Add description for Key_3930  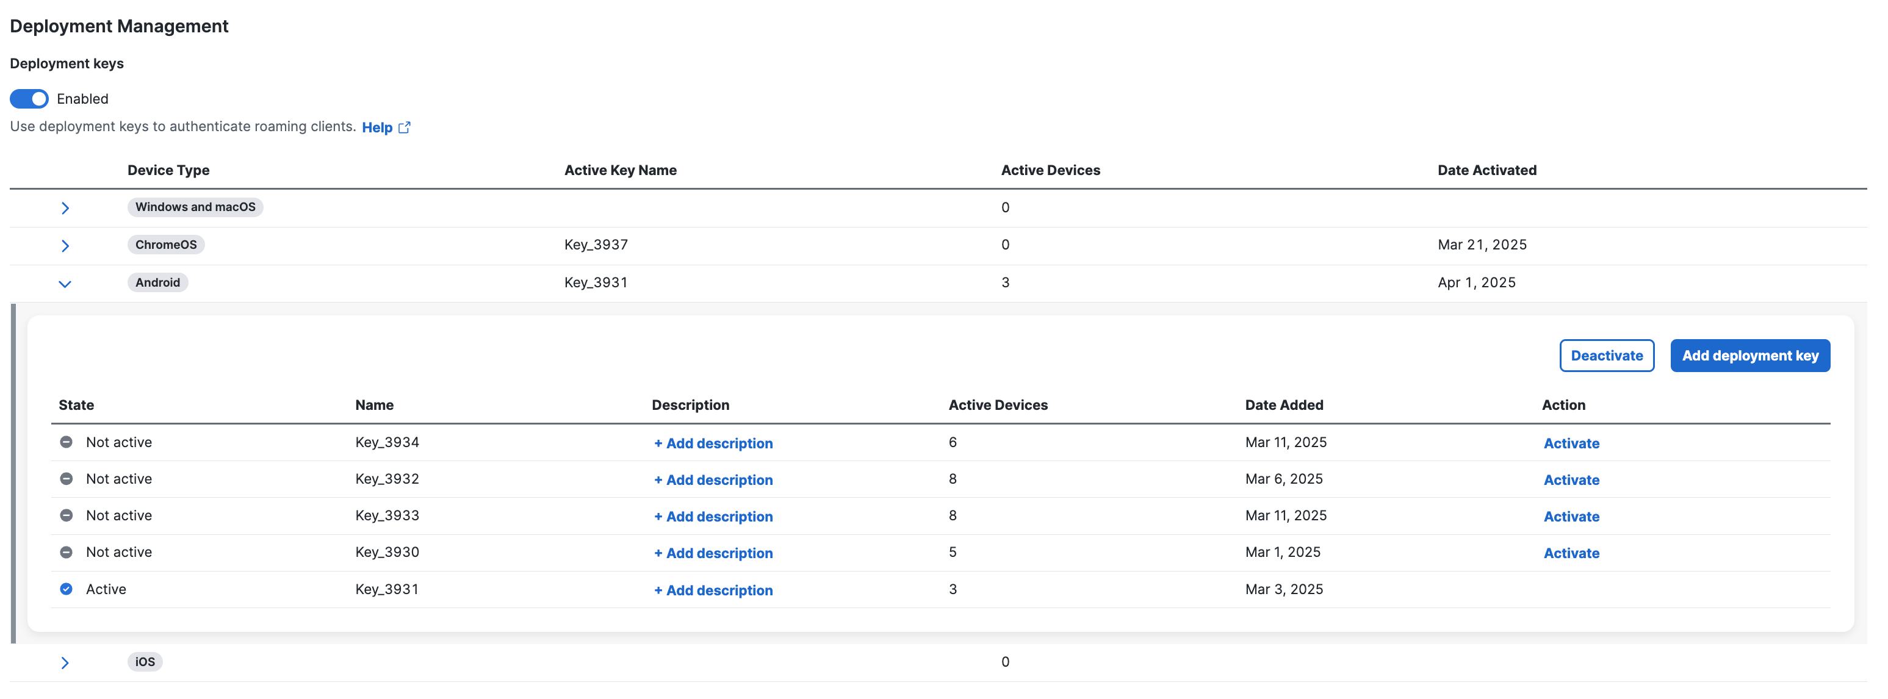point(713,553)
